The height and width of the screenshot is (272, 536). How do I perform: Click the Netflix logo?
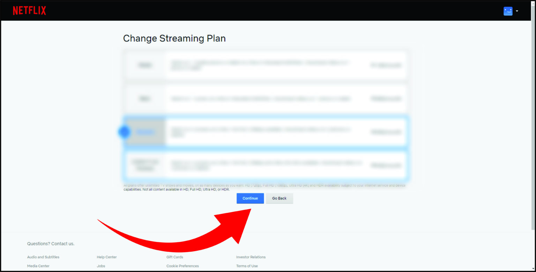coord(29,10)
